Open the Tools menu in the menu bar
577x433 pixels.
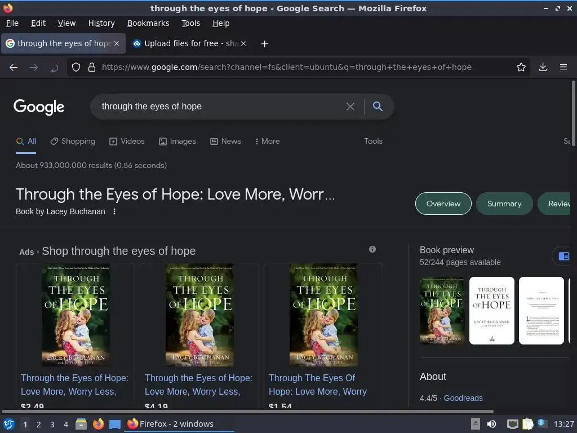coord(190,23)
